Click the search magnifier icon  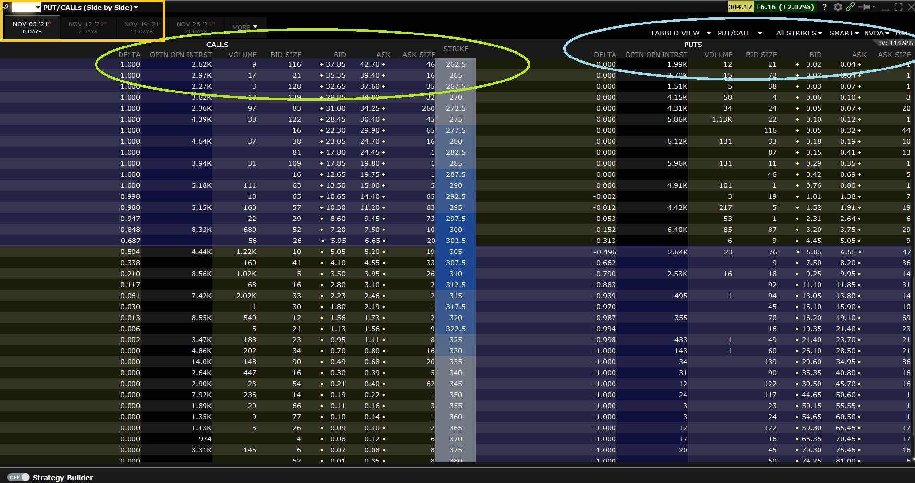pos(5,7)
